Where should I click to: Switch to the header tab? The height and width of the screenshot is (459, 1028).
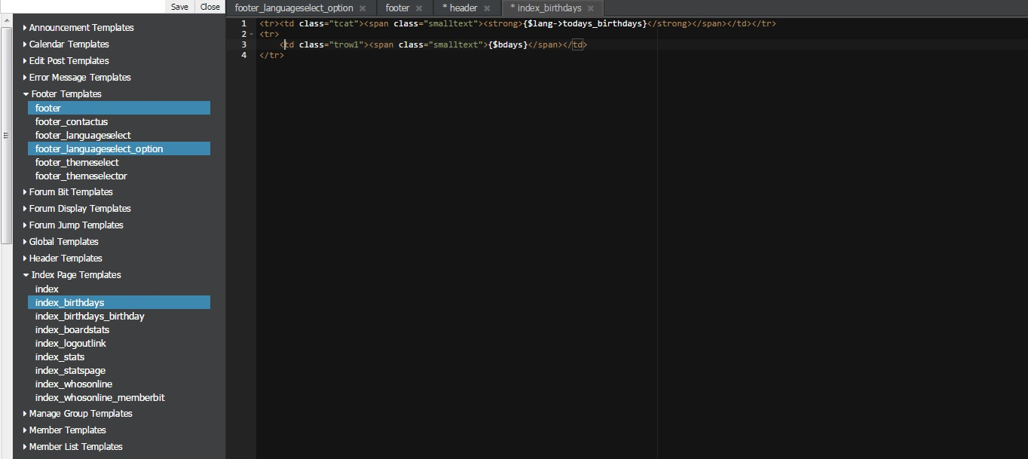[463, 8]
